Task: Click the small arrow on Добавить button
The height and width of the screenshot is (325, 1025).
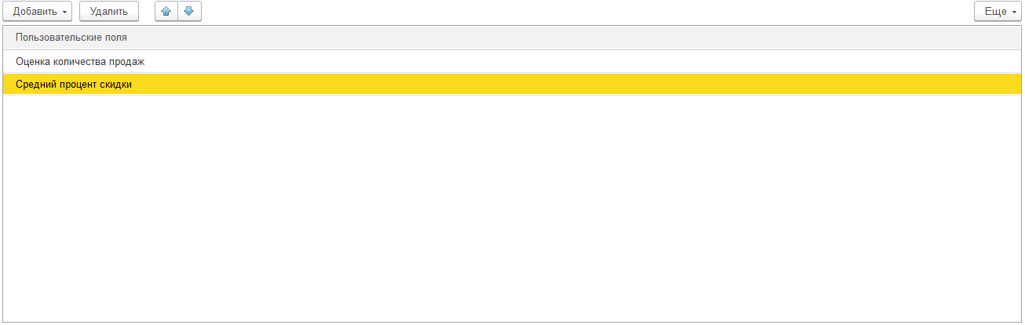Action: tap(64, 13)
